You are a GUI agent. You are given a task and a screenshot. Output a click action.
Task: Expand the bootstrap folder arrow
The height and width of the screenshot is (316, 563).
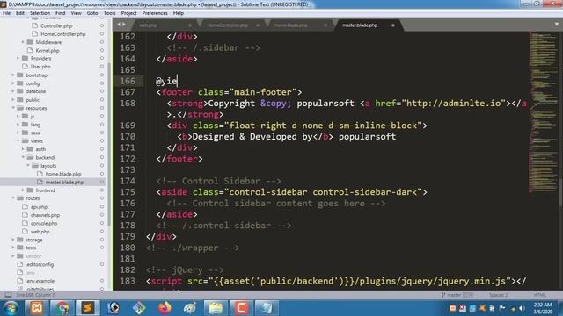pyautogui.click(x=13, y=75)
